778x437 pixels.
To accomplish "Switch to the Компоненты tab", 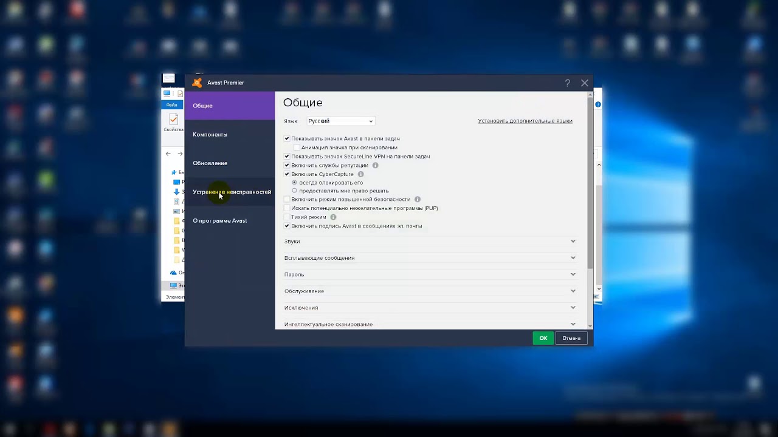I will coord(230,135).
